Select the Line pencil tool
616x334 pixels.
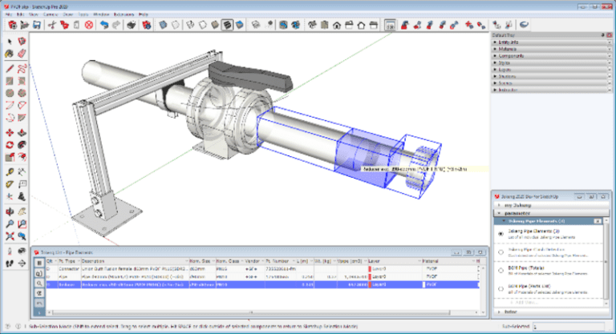[10, 69]
